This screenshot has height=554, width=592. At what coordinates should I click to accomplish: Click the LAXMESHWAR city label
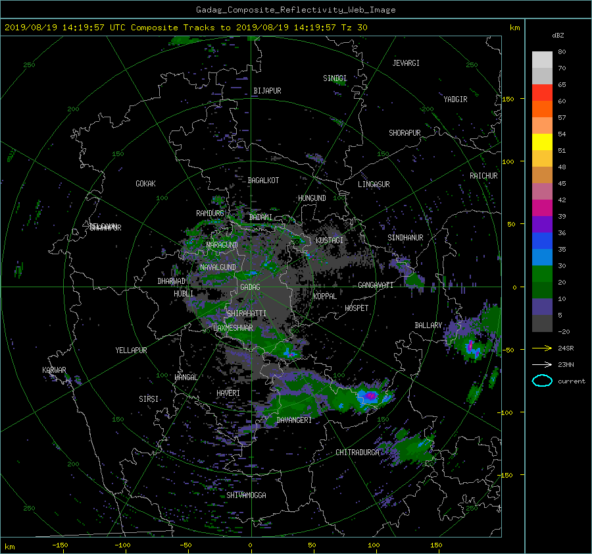point(233,328)
